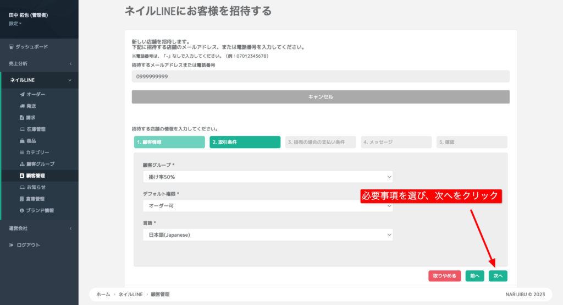Click the ブランド情報 info icon
The height and width of the screenshot is (305, 563).
[x=22, y=210]
